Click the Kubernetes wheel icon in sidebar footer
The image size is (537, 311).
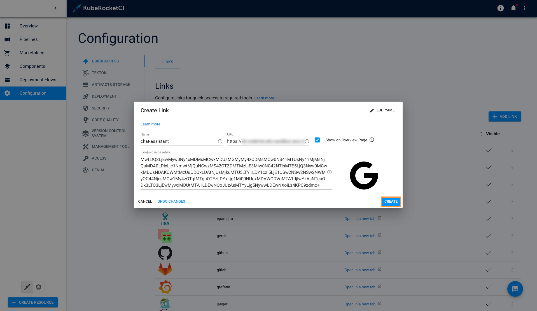pos(39,287)
